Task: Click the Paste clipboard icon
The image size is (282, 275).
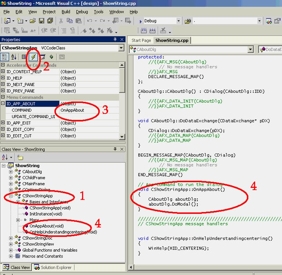Action: pos(78,21)
